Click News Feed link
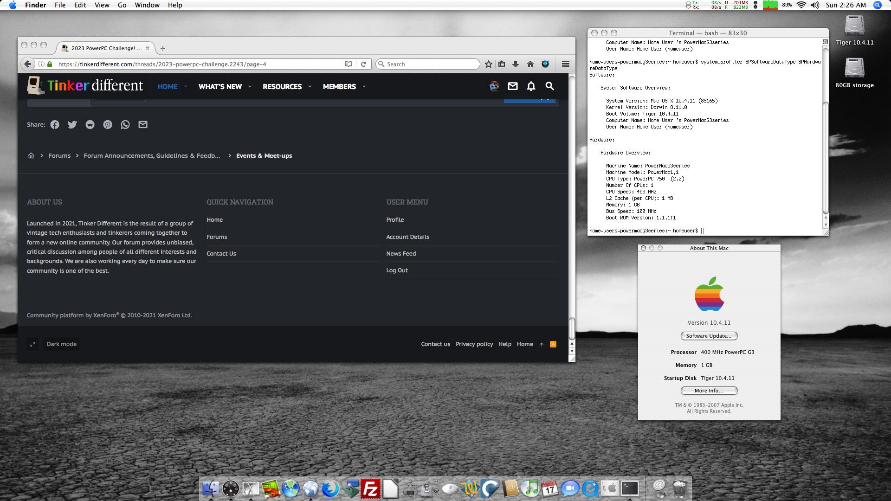 pyautogui.click(x=401, y=254)
